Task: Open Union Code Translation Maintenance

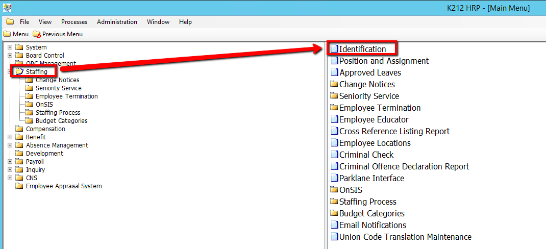Action: pos(405,237)
